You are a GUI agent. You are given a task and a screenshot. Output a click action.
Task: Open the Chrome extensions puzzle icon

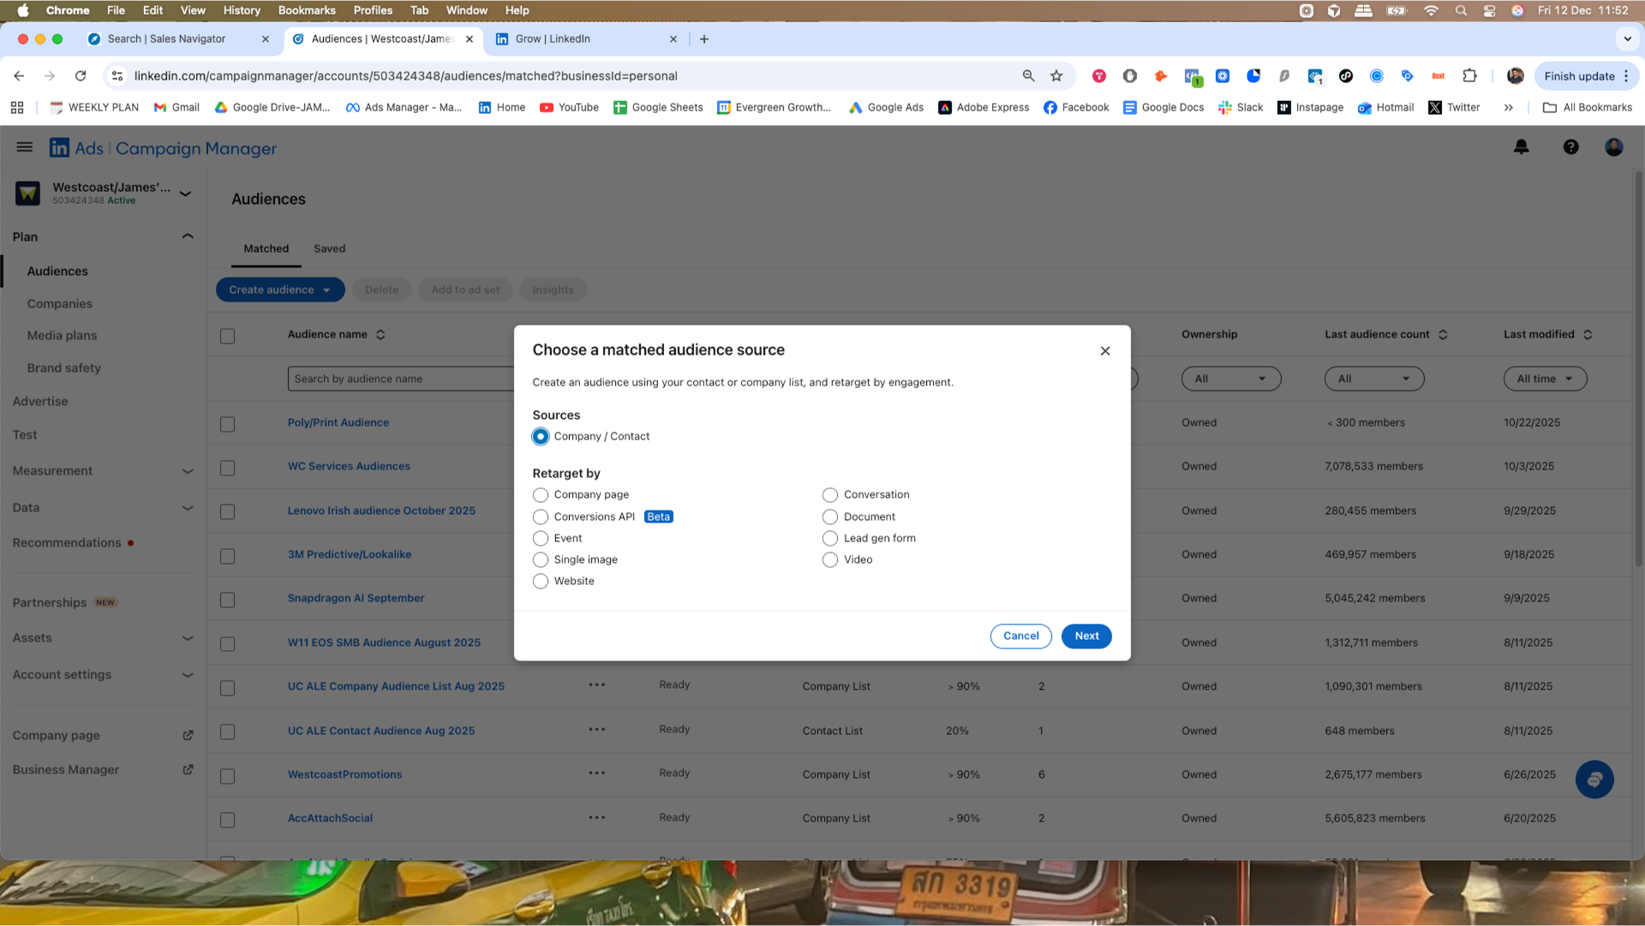(1469, 76)
